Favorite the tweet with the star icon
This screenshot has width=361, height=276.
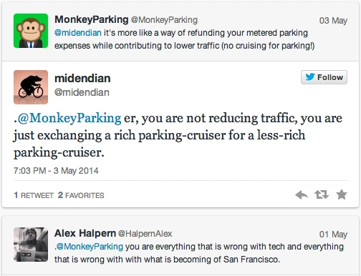click(342, 194)
